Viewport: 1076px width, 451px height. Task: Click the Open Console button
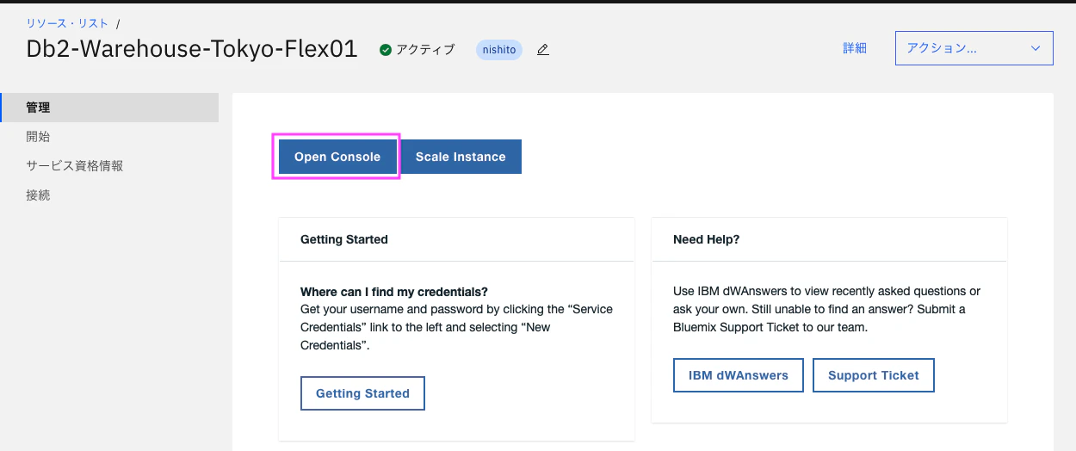pyautogui.click(x=337, y=157)
